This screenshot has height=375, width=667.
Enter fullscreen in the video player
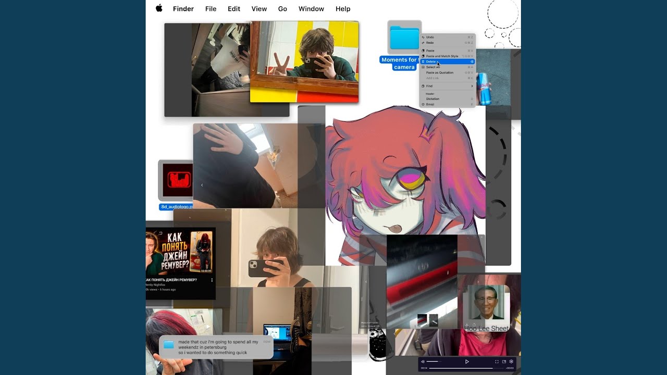click(497, 361)
